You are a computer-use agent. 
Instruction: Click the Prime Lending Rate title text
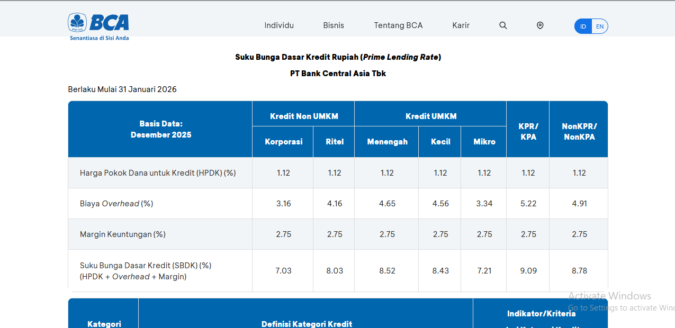338,57
